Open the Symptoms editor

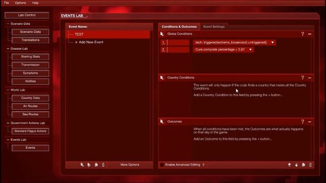tap(31, 73)
